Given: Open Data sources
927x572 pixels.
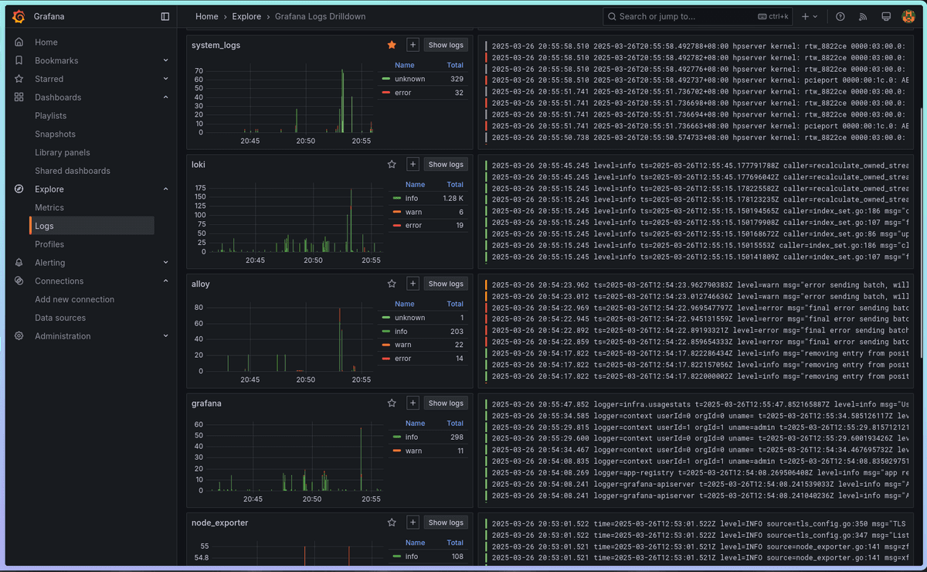Looking at the screenshot, I should click(60, 318).
